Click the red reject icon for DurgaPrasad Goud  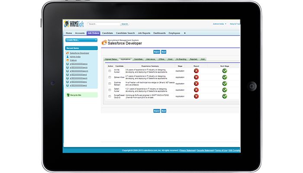click(196, 96)
